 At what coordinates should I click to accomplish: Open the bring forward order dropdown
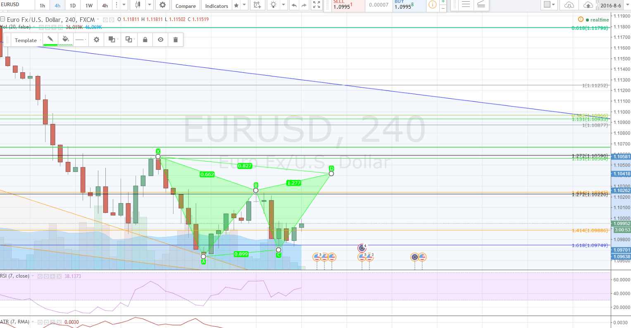113,40
